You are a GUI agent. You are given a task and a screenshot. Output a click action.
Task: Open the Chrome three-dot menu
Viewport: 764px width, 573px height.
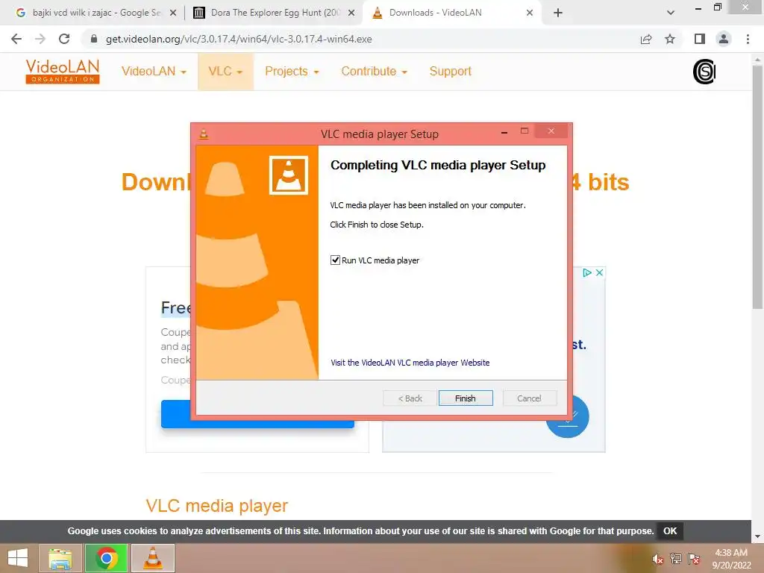click(748, 39)
